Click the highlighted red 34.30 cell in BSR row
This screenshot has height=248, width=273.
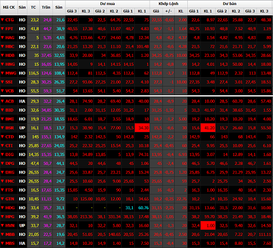click(142, 128)
